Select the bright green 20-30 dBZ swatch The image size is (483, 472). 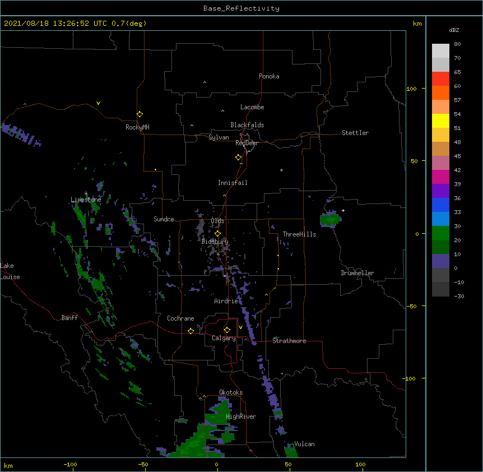(440, 233)
